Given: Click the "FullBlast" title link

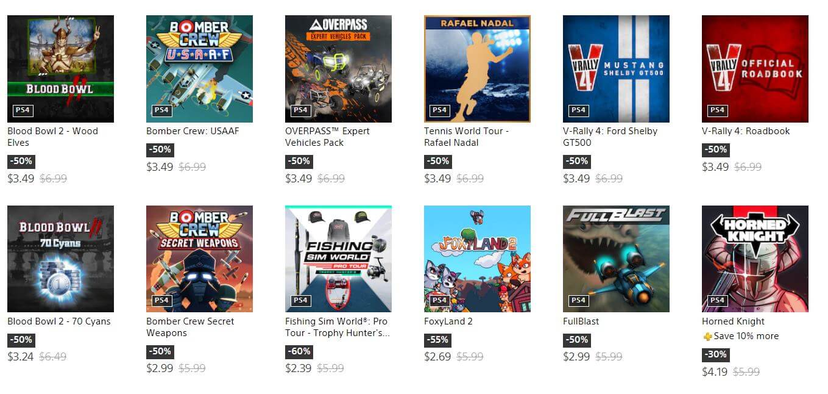Looking at the screenshot, I should pyautogui.click(x=581, y=321).
